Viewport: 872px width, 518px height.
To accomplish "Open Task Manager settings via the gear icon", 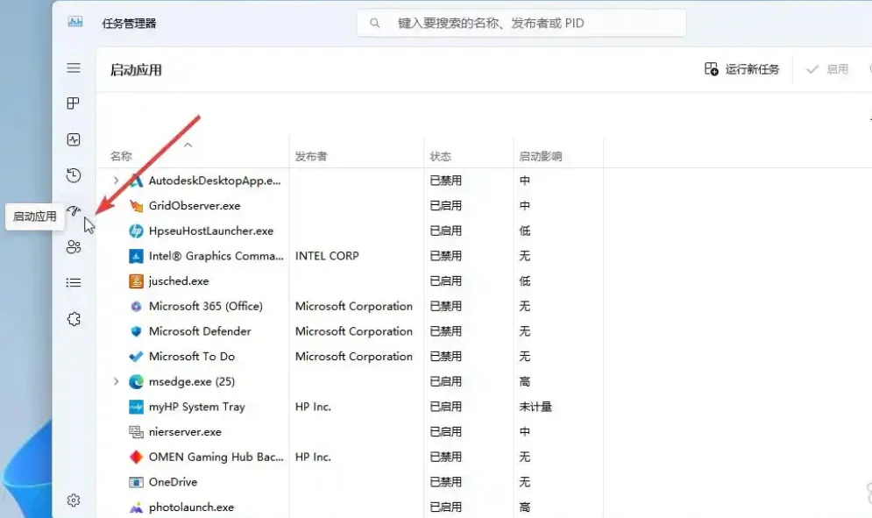I will [x=74, y=499].
